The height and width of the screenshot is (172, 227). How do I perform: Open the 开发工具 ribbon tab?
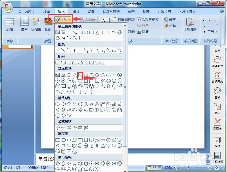pos(164,11)
